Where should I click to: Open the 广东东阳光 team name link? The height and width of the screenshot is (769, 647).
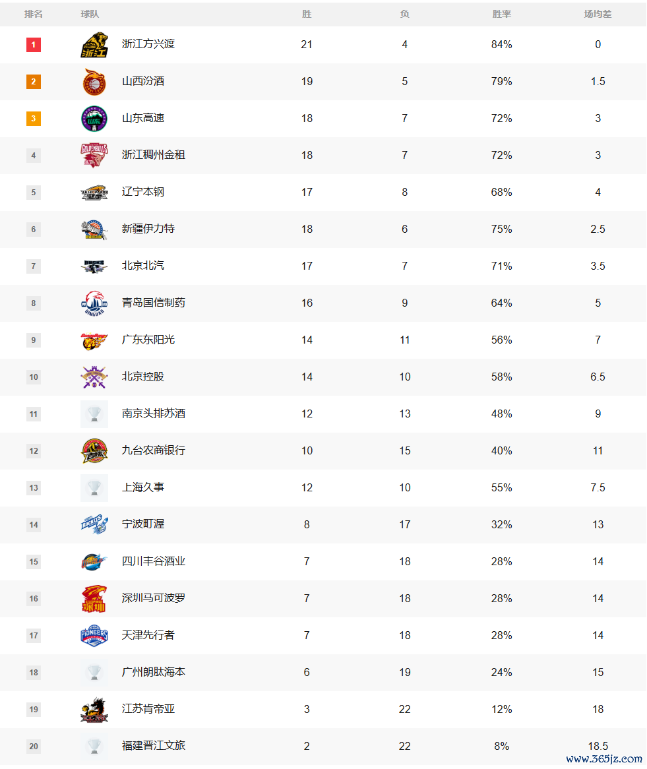click(x=148, y=340)
